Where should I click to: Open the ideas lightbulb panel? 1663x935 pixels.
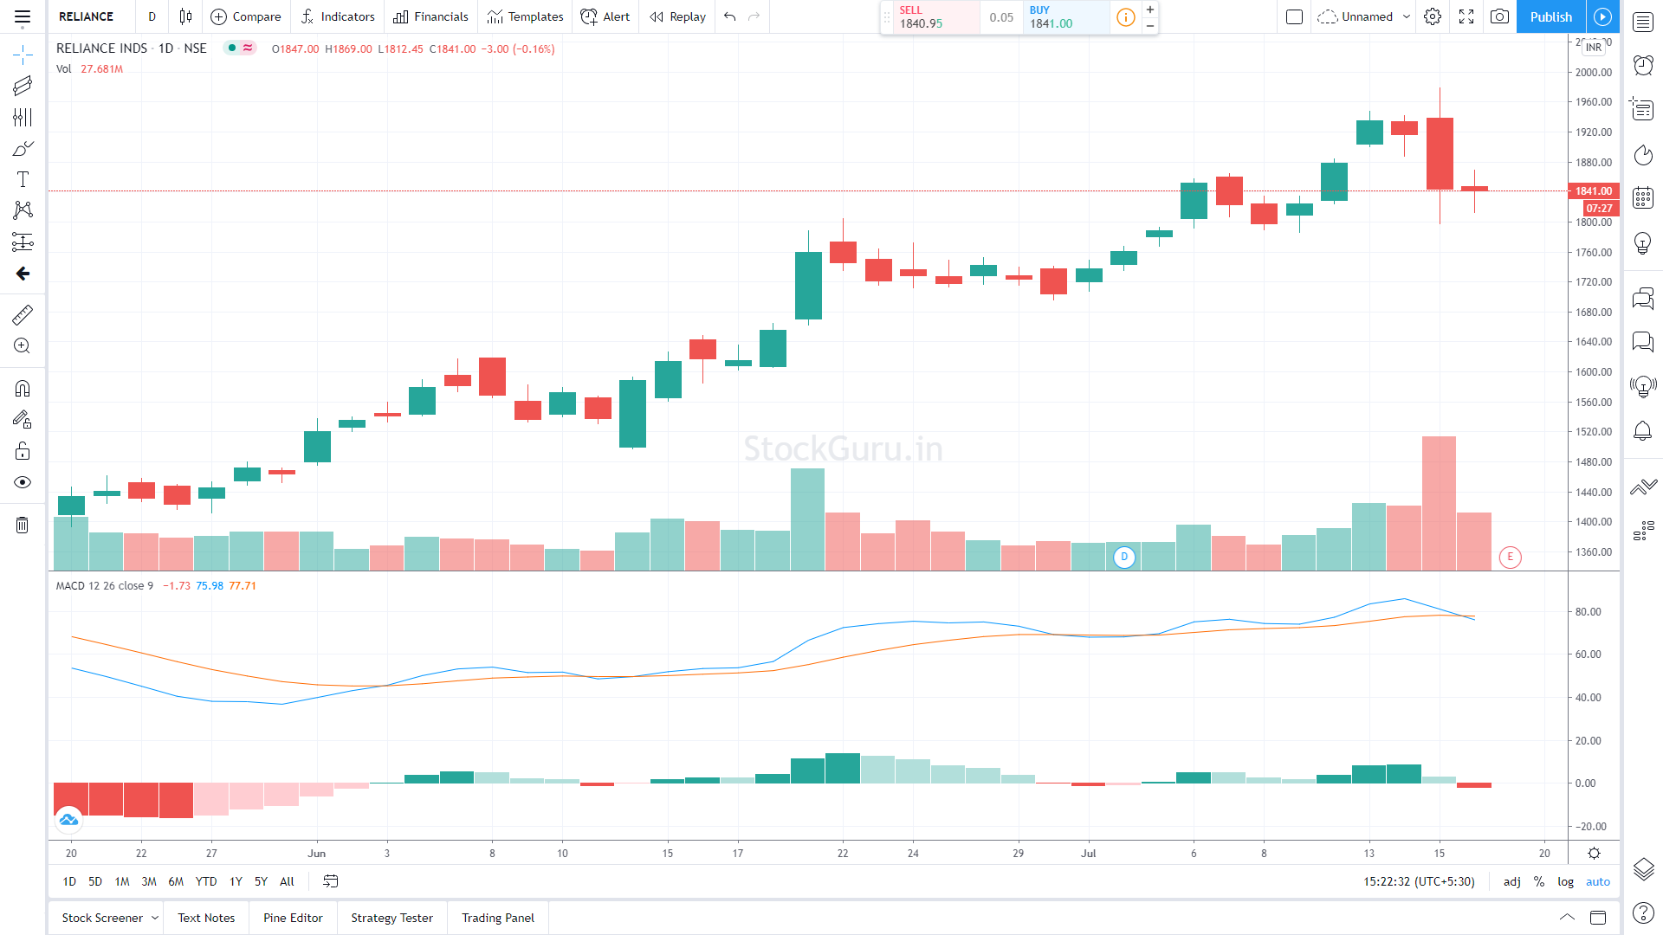pos(1643,243)
